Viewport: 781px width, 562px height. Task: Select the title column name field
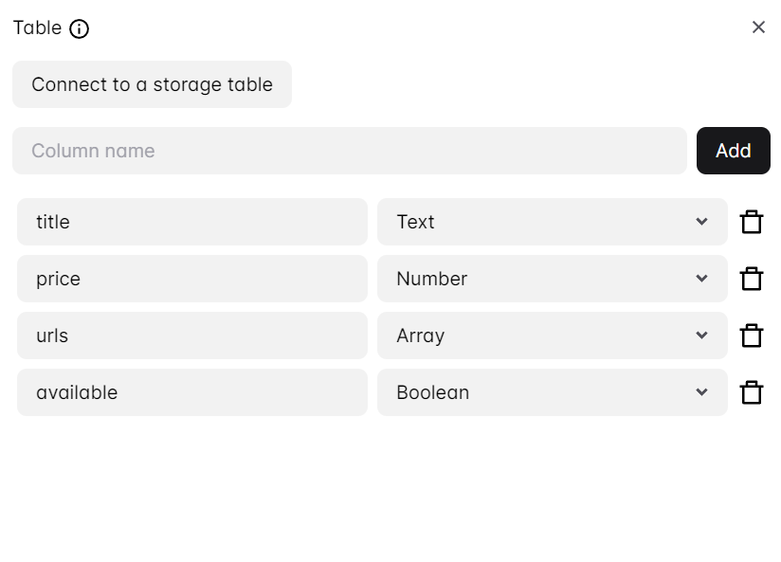pyautogui.click(x=191, y=222)
